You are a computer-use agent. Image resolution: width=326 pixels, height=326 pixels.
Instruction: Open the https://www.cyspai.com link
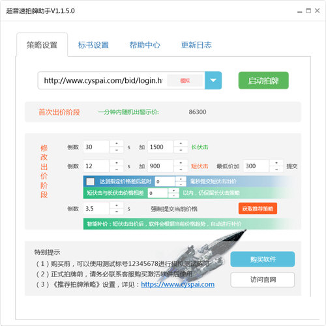coord(178,284)
